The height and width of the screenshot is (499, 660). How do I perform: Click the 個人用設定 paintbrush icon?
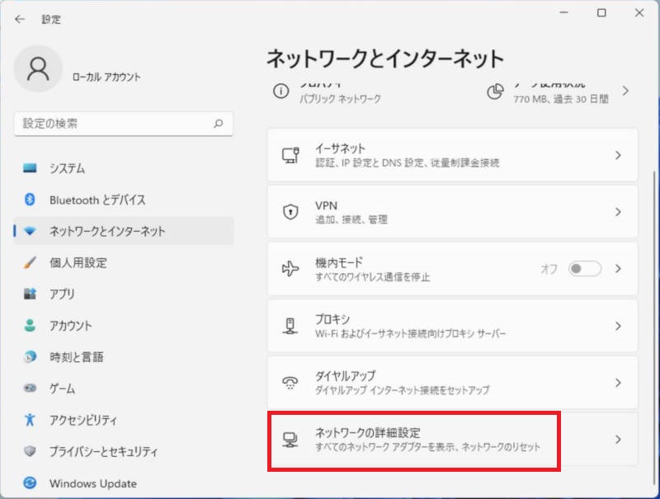tap(30, 262)
